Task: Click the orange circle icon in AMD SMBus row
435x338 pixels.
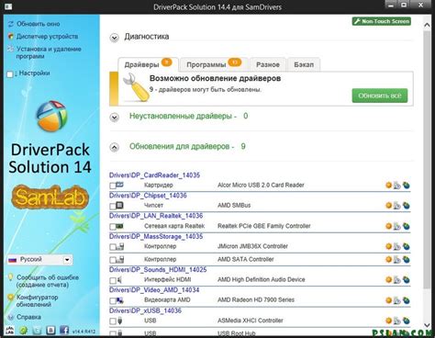Action: pyautogui.click(x=388, y=205)
